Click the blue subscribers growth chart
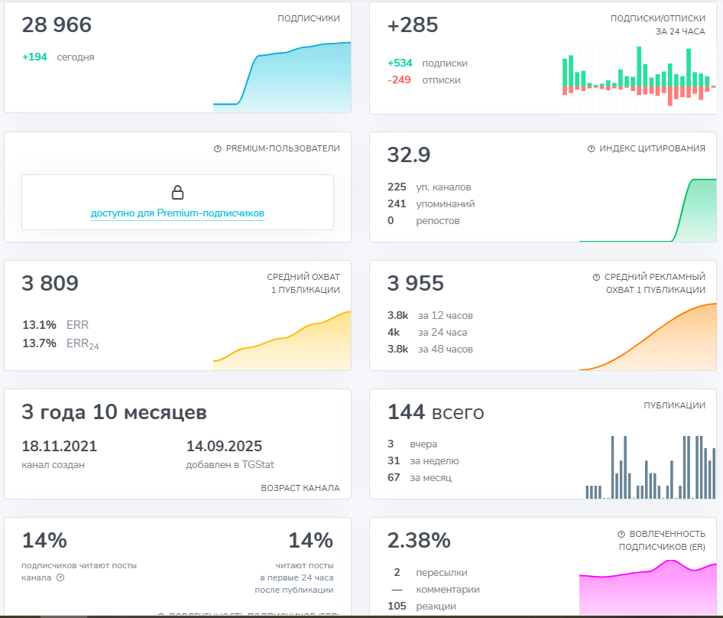The image size is (723, 618). (x=282, y=76)
